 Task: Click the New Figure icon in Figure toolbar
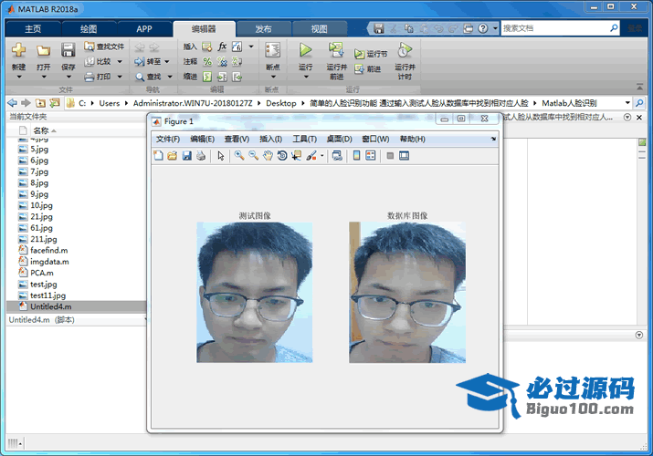coord(158,155)
